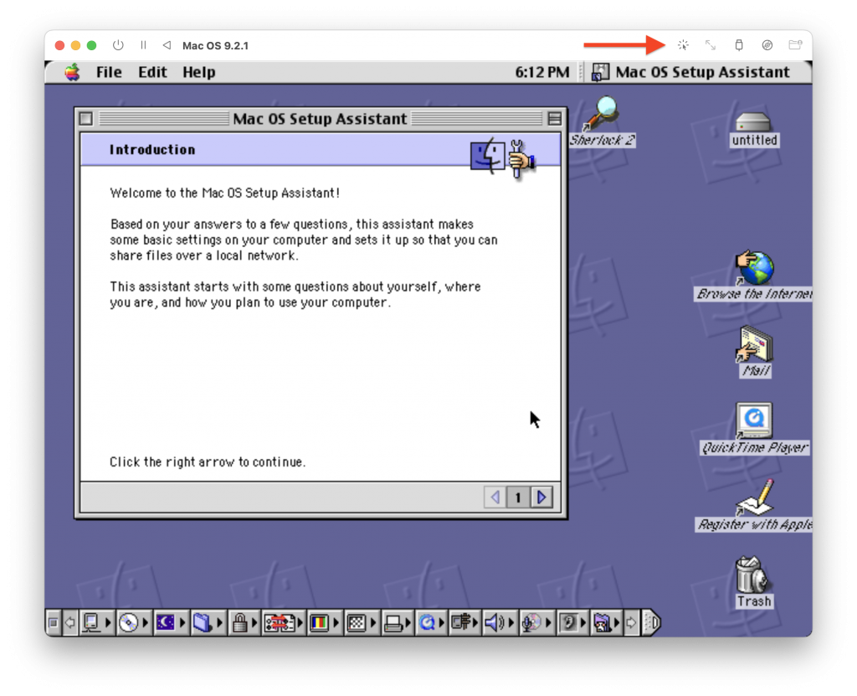Toggle the window collapse box

tap(554, 119)
